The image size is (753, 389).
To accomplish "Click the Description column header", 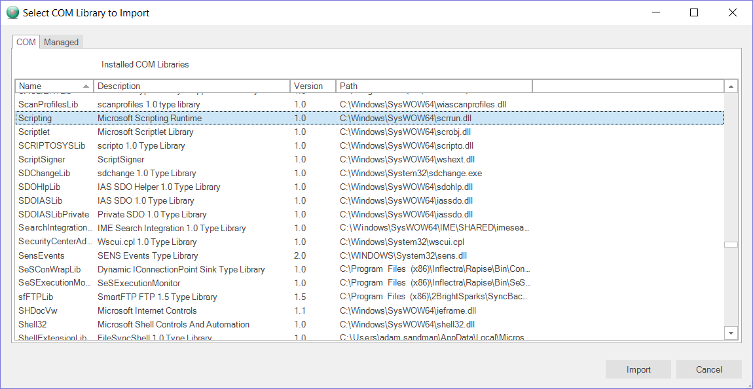I will (192, 86).
